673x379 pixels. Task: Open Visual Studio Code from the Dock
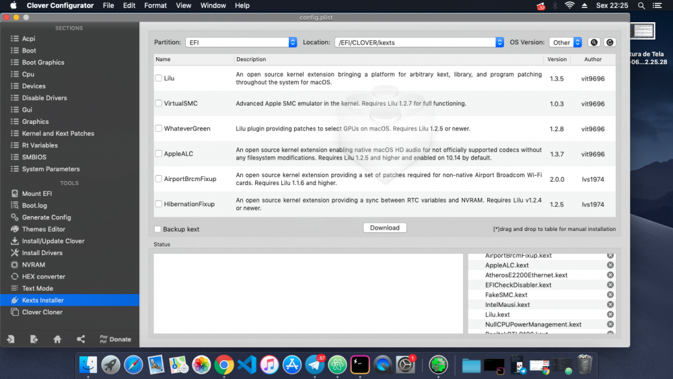247,365
